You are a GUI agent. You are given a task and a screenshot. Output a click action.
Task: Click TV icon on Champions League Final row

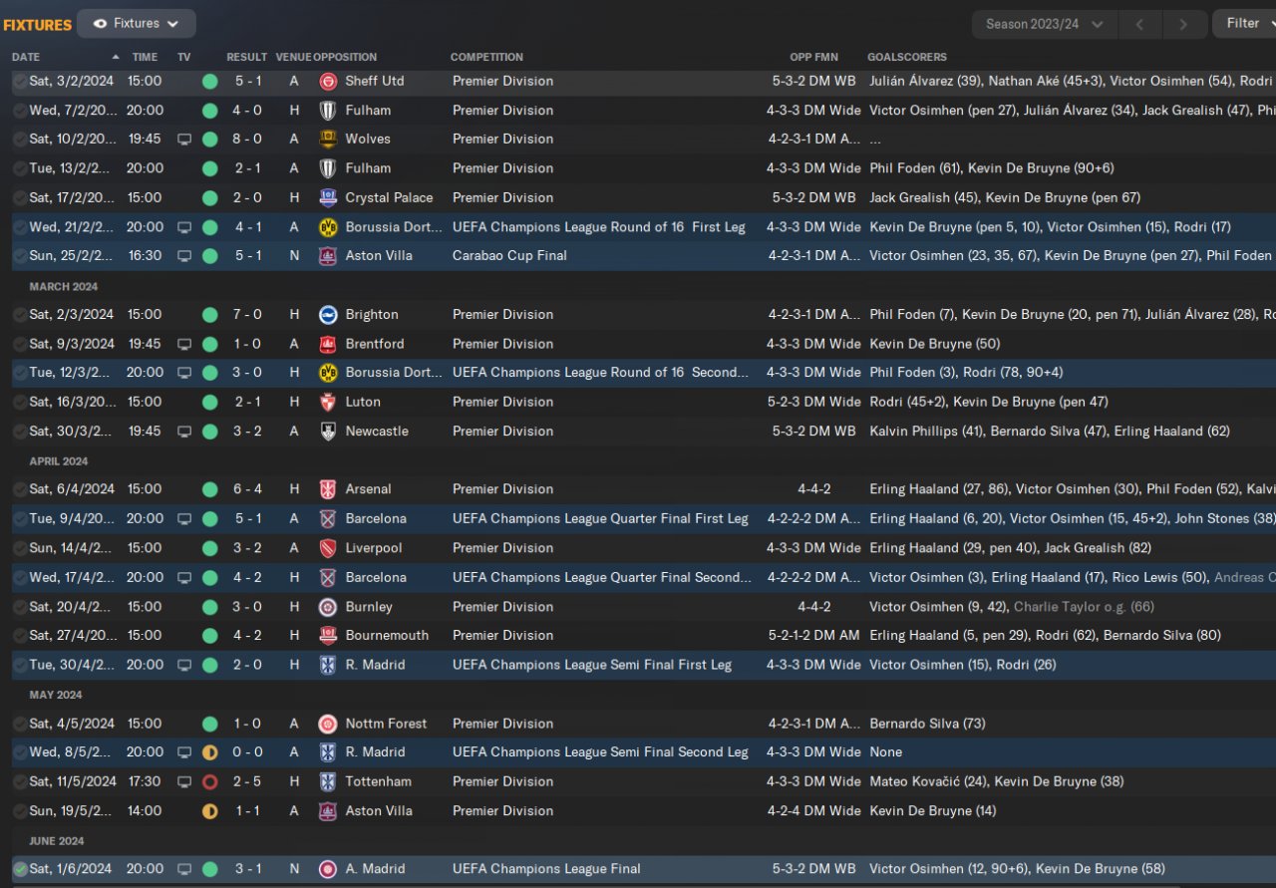coord(184,870)
